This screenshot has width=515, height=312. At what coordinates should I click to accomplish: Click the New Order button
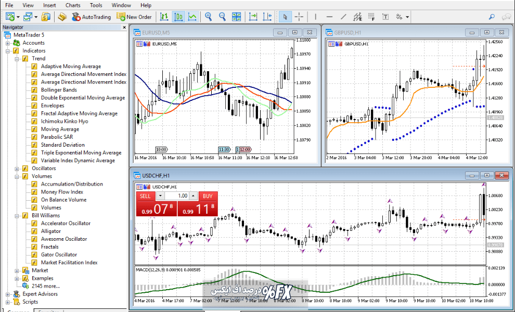[x=134, y=17]
